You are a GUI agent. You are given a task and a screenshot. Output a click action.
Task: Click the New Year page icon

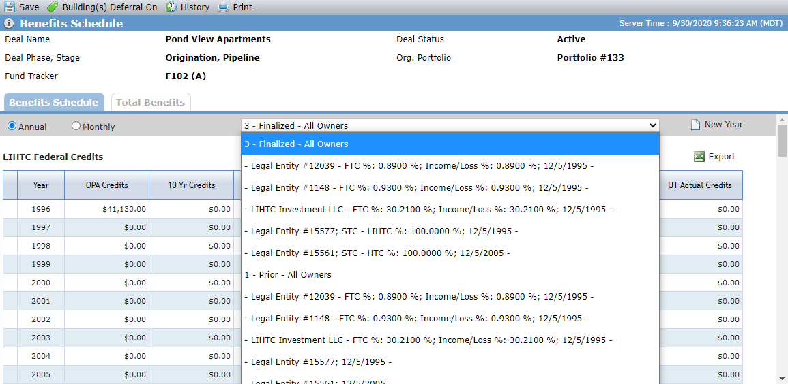[695, 125]
